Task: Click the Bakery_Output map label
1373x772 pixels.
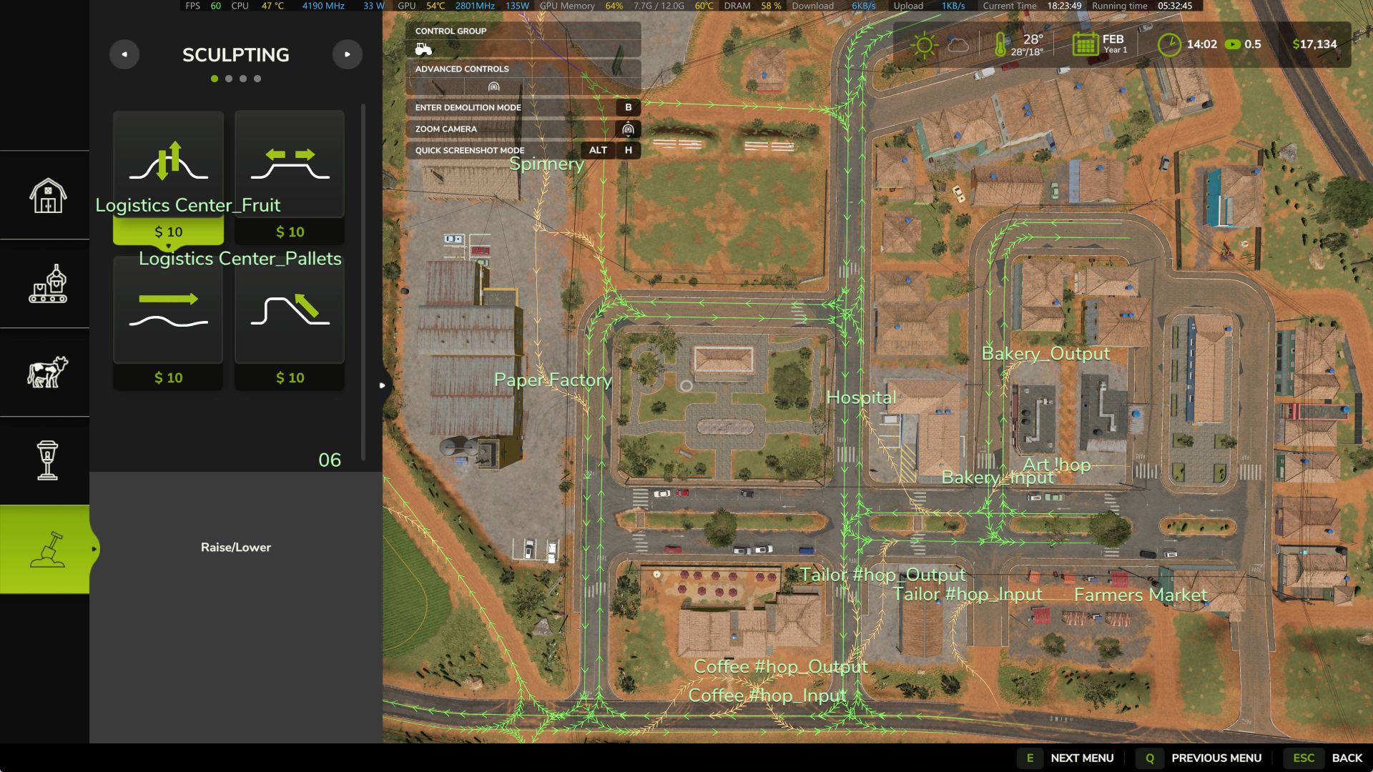Action: tap(1045, 354)
